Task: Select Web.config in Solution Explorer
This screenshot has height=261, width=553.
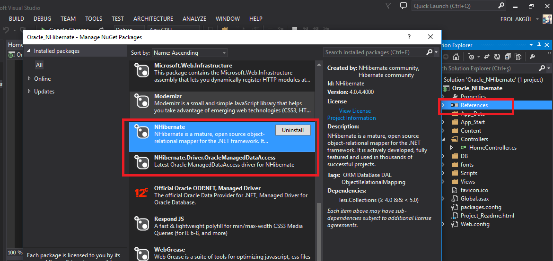Action: click(x=474, y=224)
